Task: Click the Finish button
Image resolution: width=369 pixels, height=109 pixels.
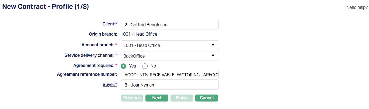Action: click(x=182, y=98)
